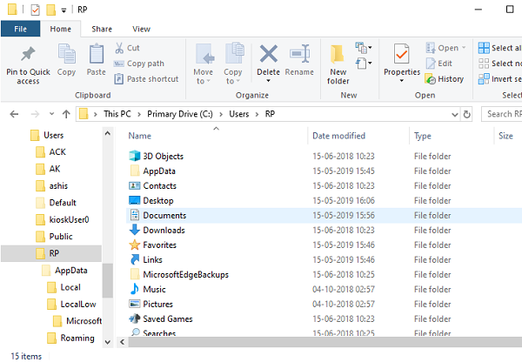Viewport: 522px width, 362px height.
Task: Click the Edit button in ribbon
Action: [438, 64]
